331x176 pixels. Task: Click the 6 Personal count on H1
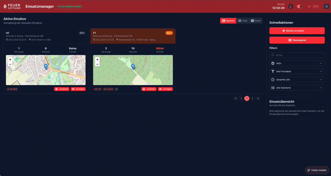[x=46, y=48]
